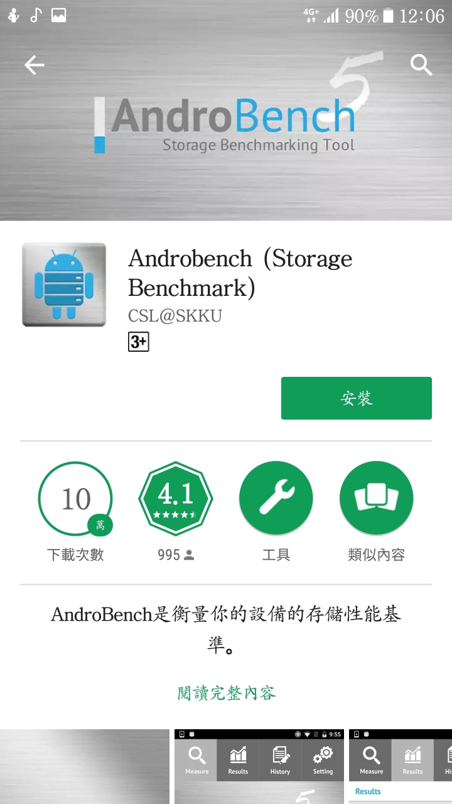Viewport: 452px width, 804px height.
Task: Tap the music note notification icon
Action: click(x=36, y=15)
